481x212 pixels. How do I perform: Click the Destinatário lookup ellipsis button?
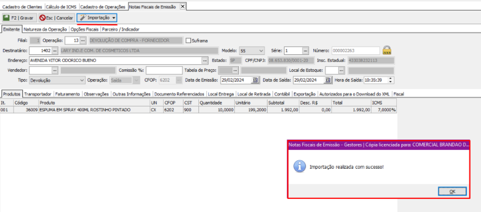[x=55, y=50]
